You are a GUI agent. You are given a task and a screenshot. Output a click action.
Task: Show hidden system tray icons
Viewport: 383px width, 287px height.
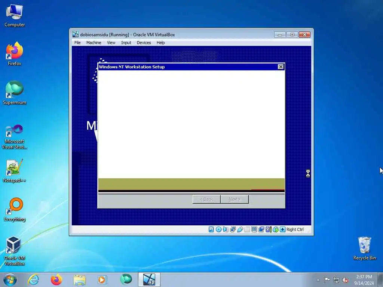(x=318, y=280)
